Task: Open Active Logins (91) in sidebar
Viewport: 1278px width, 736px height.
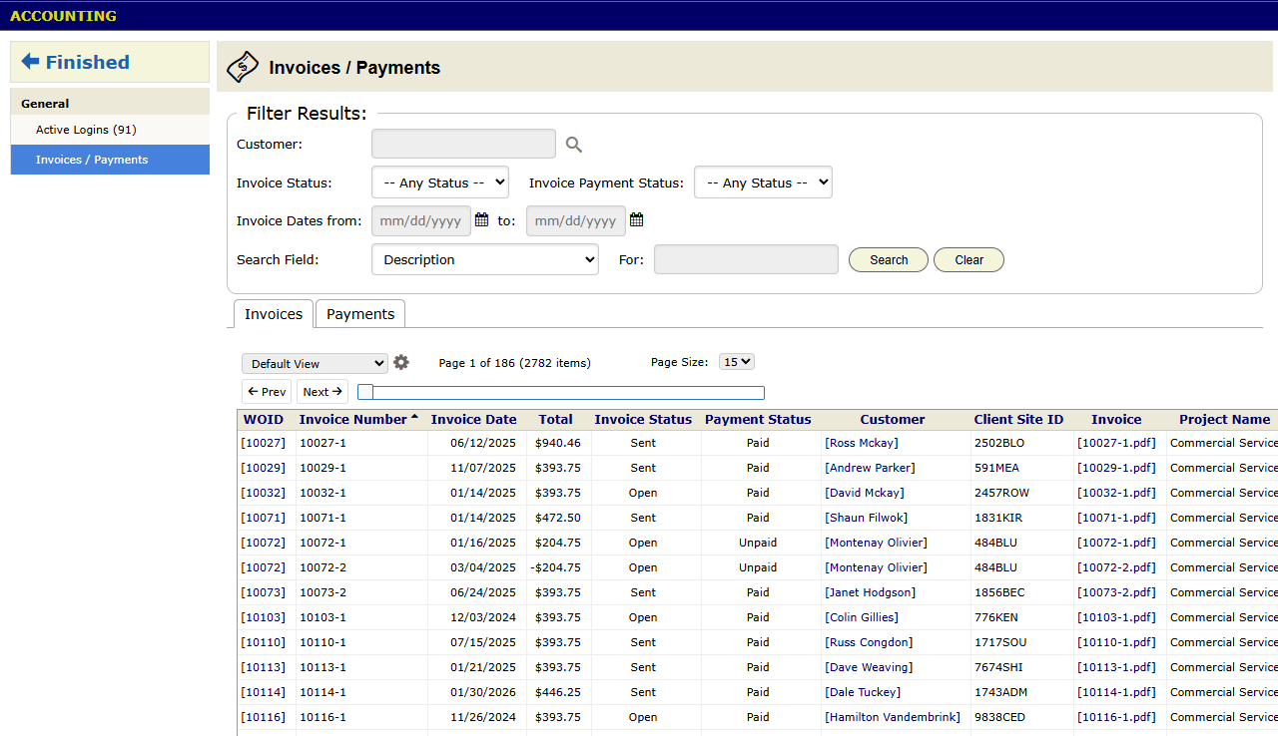Action: click(110, 130)
